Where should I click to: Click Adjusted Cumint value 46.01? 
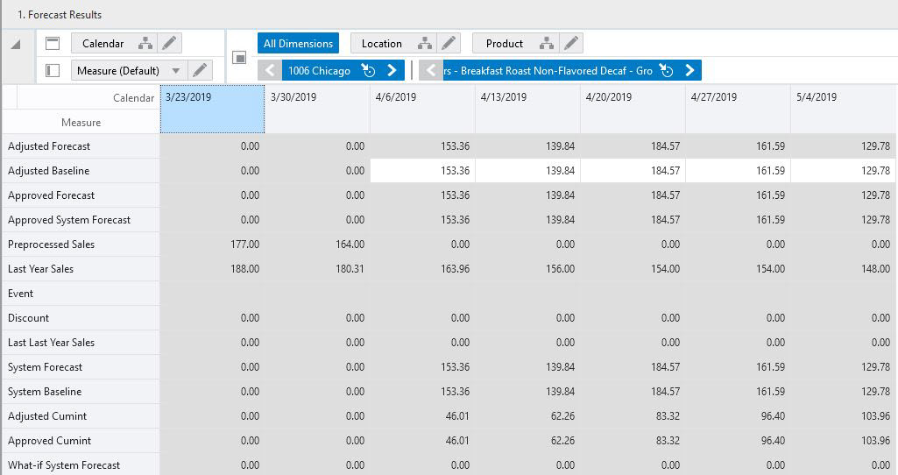tap(457, 416)
